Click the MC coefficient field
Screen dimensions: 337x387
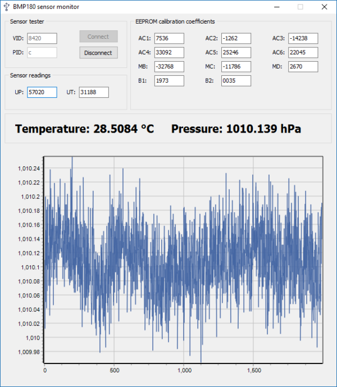click(x=236, y=67)
